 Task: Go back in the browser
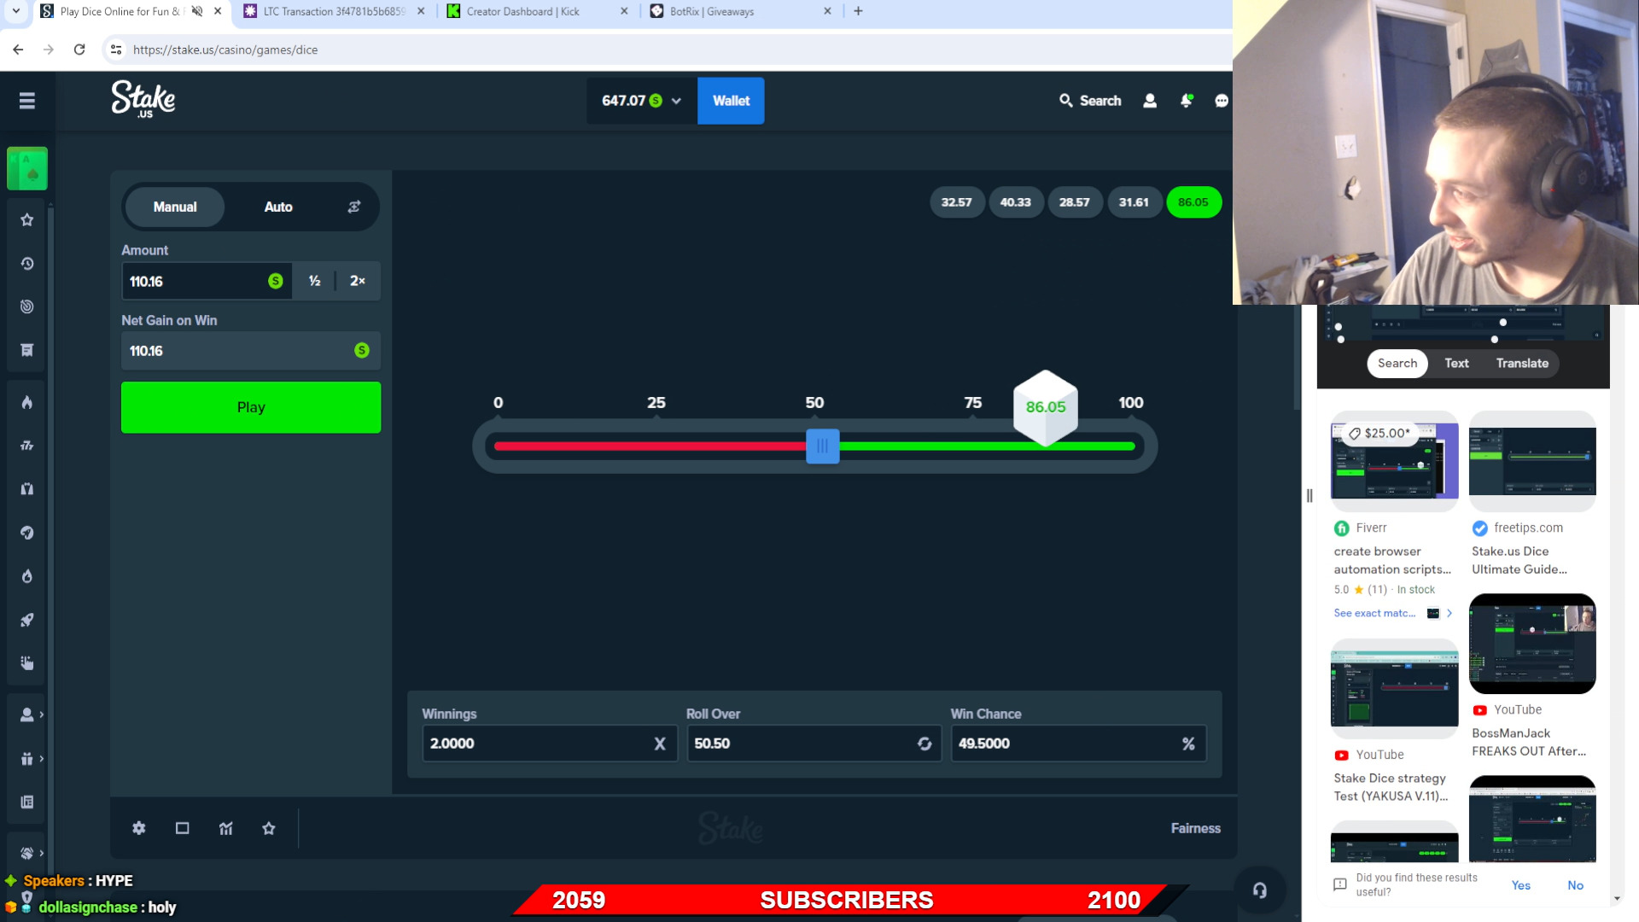(x=18, y=50)
